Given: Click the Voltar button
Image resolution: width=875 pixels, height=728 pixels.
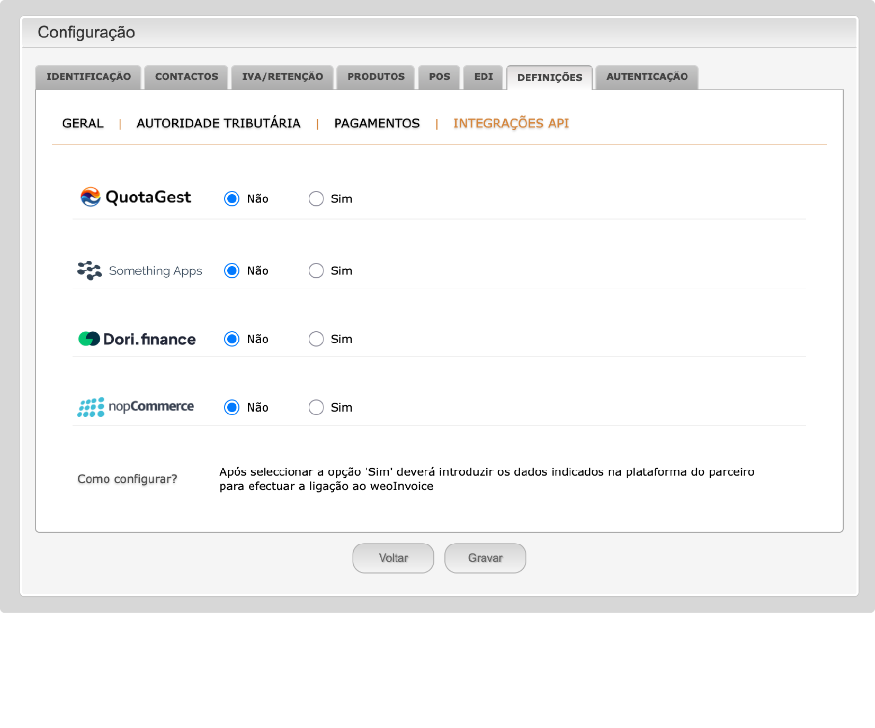Looking at the screenshot, I should pyautogui.click(x=393, y=558).
